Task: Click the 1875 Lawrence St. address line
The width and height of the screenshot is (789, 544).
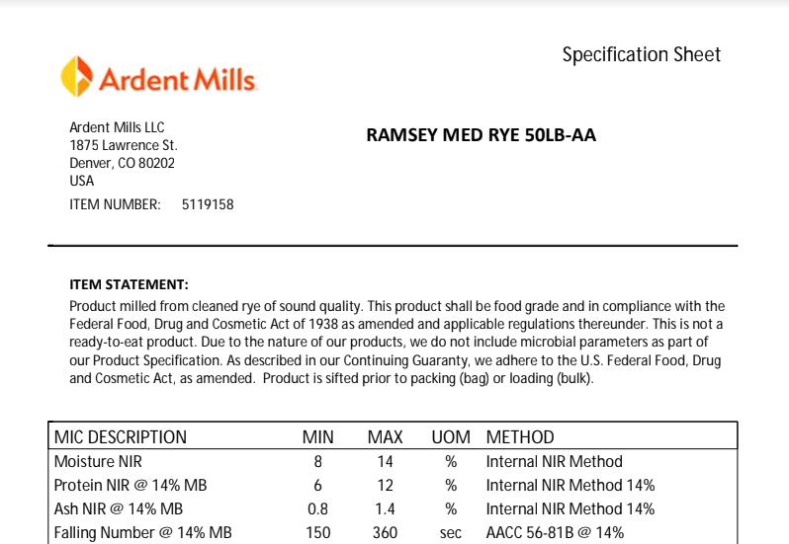Action: point(124,145)
